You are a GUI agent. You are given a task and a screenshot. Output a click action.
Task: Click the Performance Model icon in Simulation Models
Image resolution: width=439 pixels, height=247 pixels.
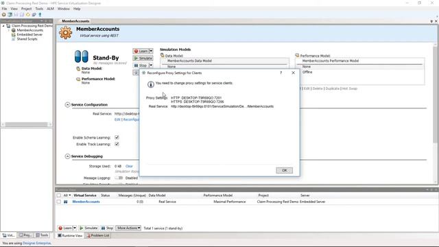click(x=297, y=56)
